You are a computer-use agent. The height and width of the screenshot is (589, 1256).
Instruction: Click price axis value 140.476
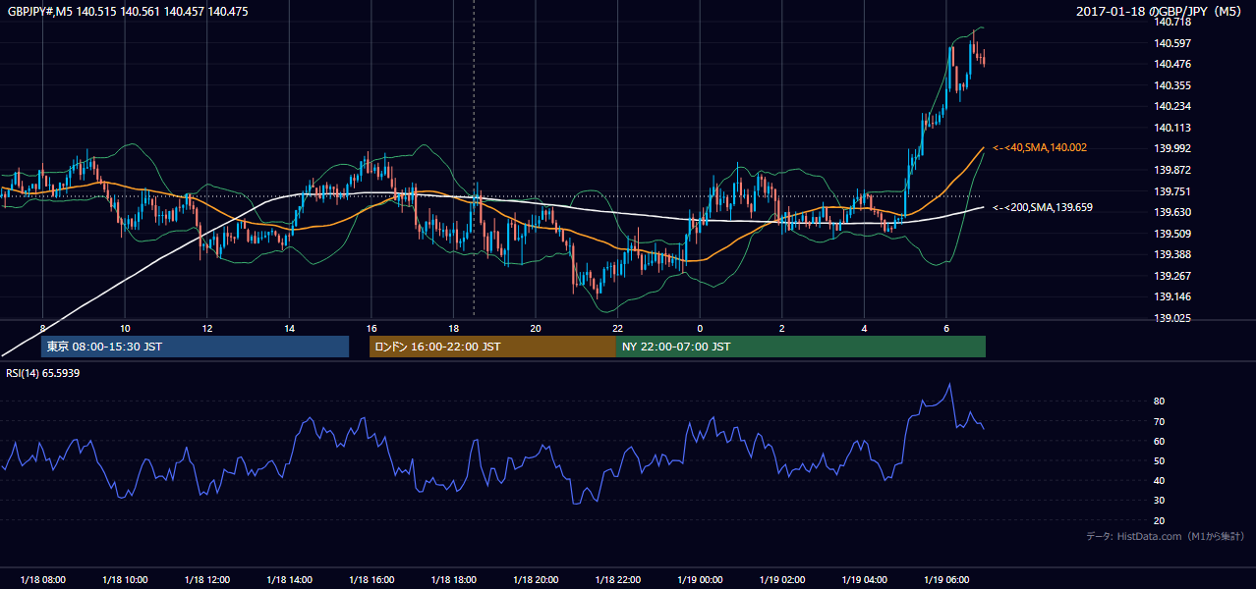(x=1171, y=64)
